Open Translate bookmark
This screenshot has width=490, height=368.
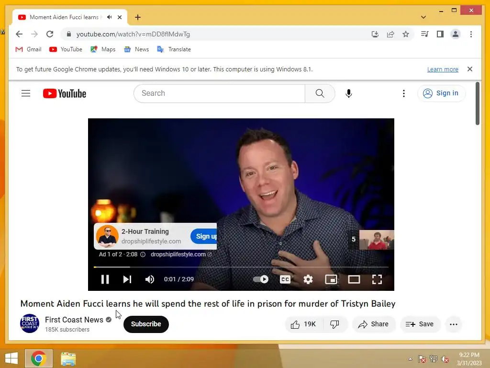pyautogui.click(x=174, y=49)
